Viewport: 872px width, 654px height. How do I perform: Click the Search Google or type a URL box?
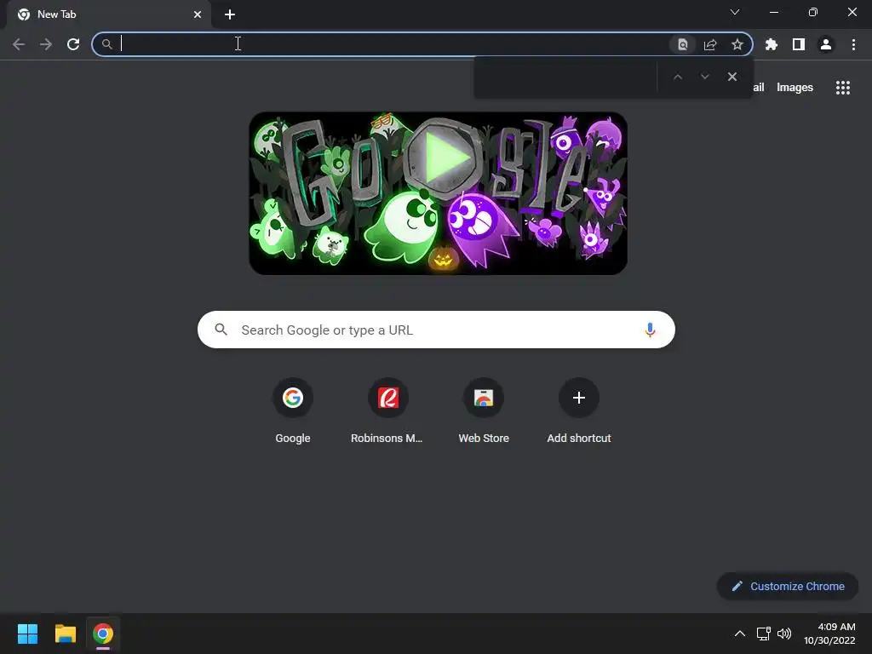[x=436, y=330]
